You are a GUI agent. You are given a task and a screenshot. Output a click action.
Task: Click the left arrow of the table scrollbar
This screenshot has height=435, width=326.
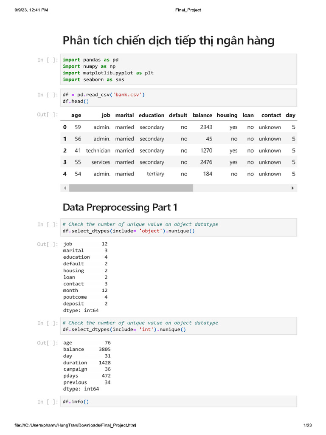[x=65, y=188]
